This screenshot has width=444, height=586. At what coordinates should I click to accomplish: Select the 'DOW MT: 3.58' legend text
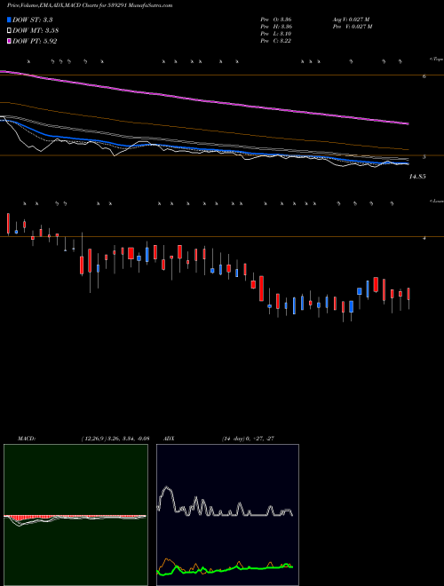point(36,31)
